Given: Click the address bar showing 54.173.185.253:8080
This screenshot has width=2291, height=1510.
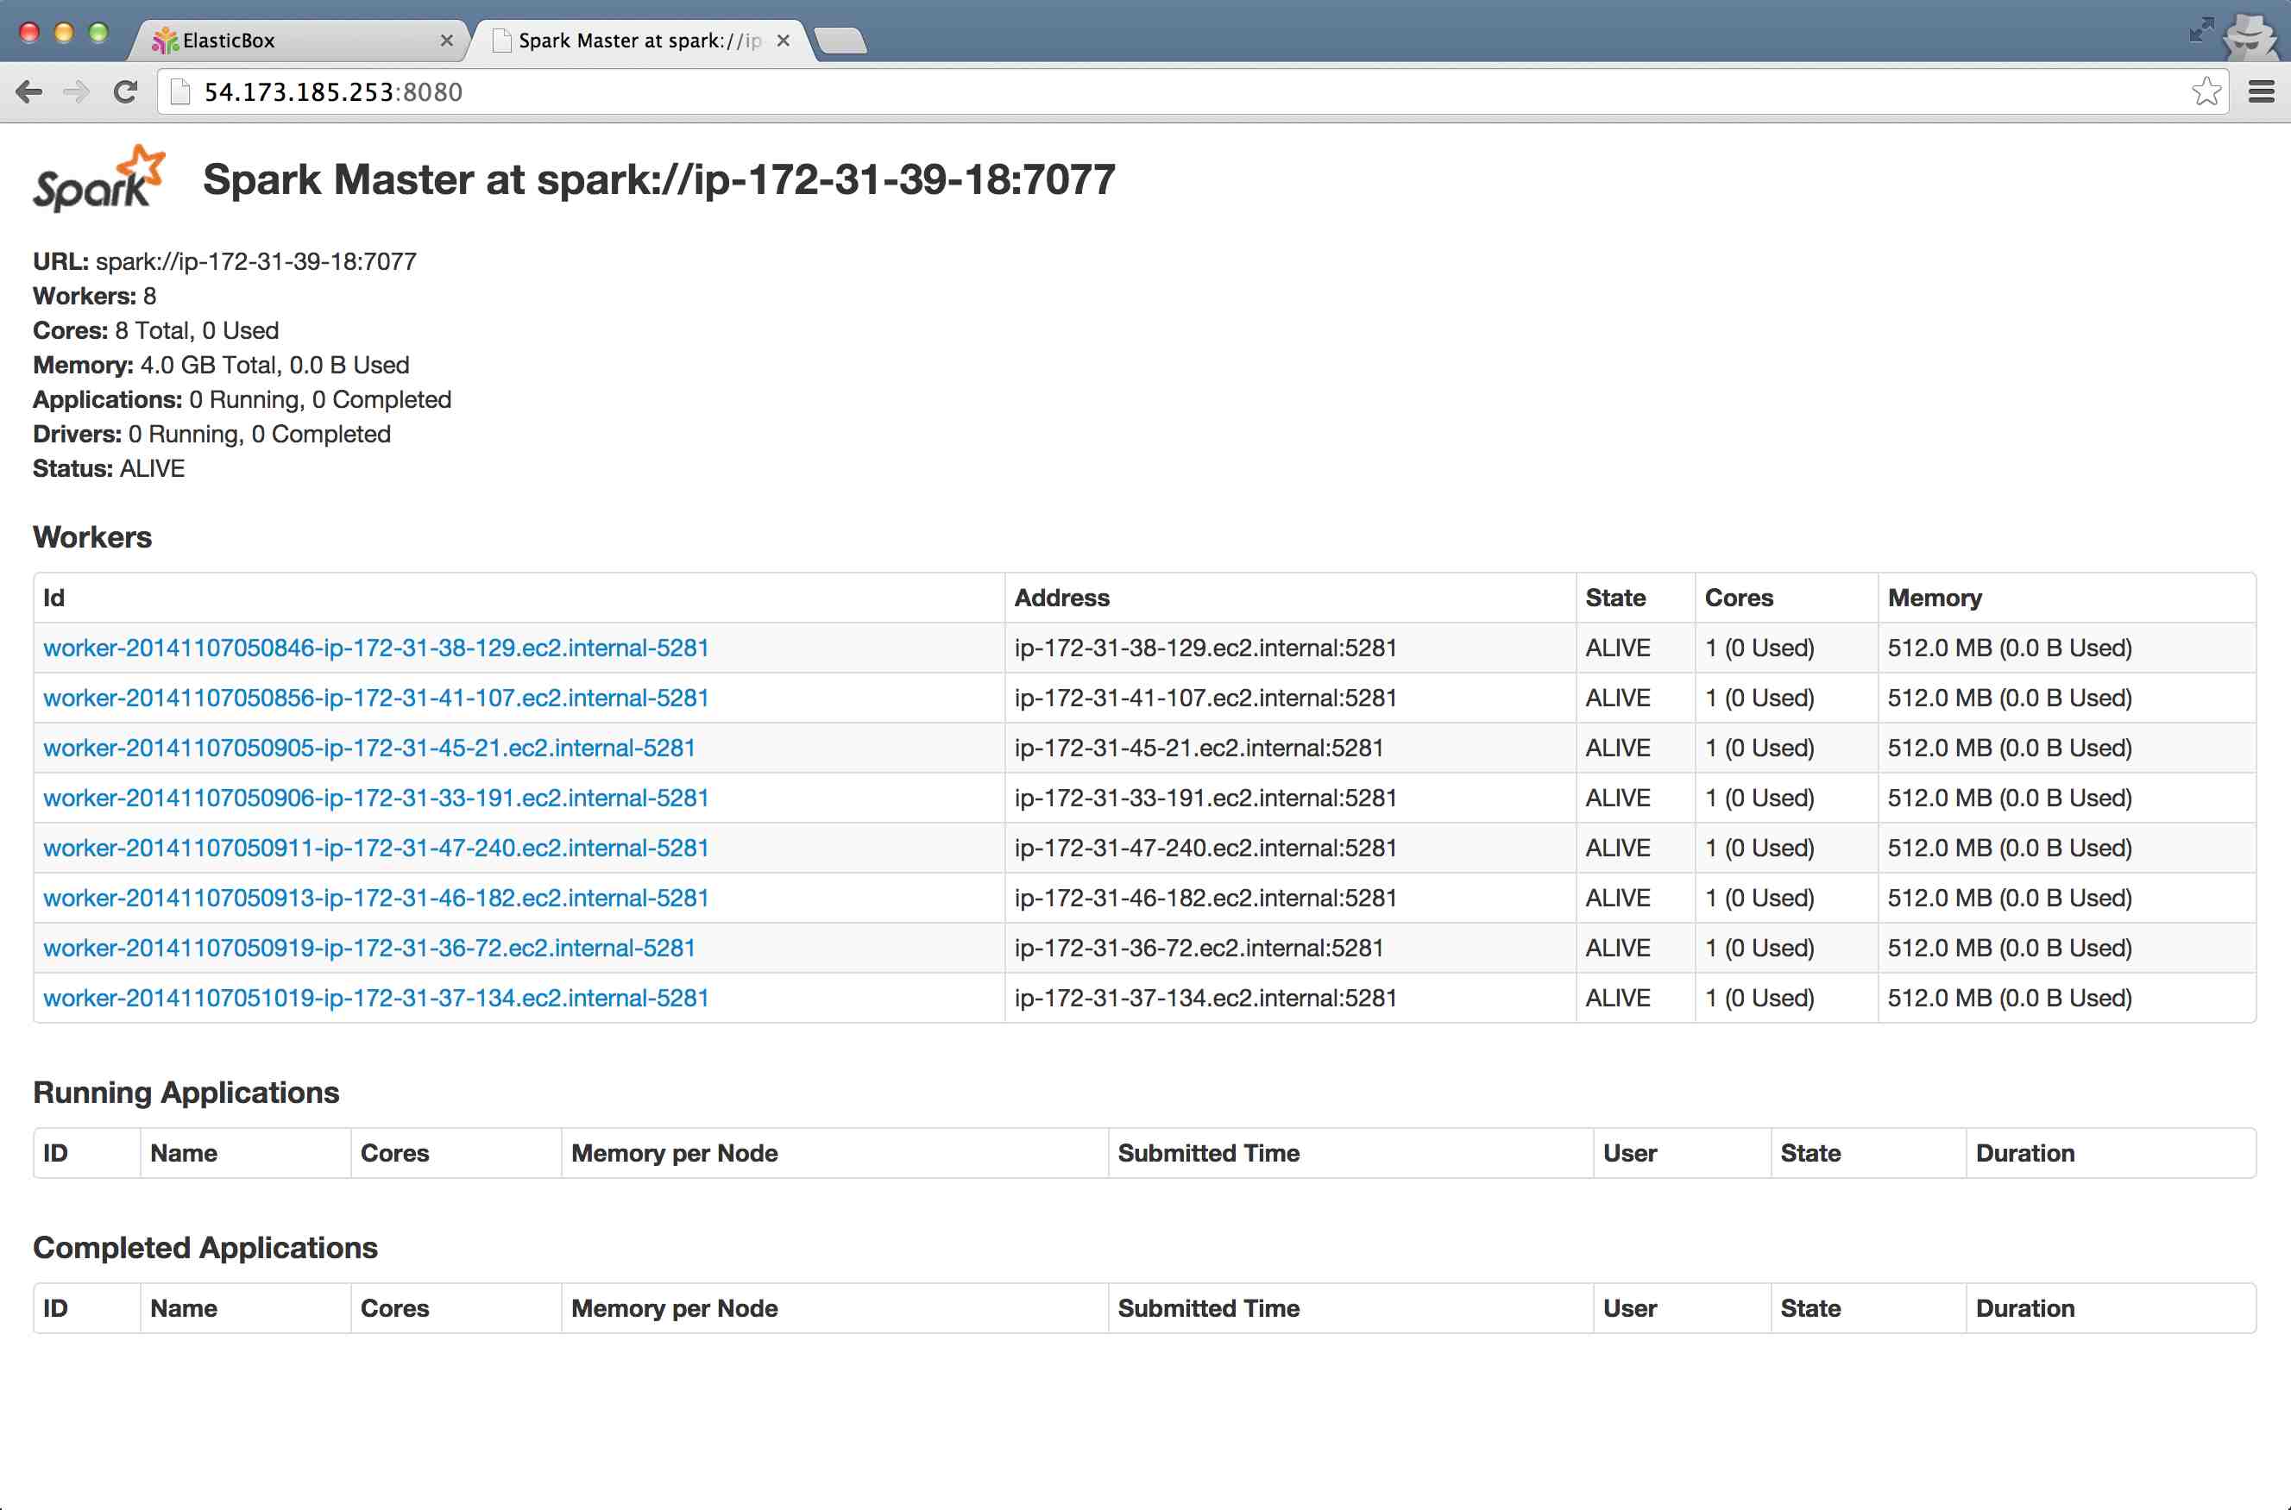Looking at the screenshot, I should click(x=1193, y=91).
